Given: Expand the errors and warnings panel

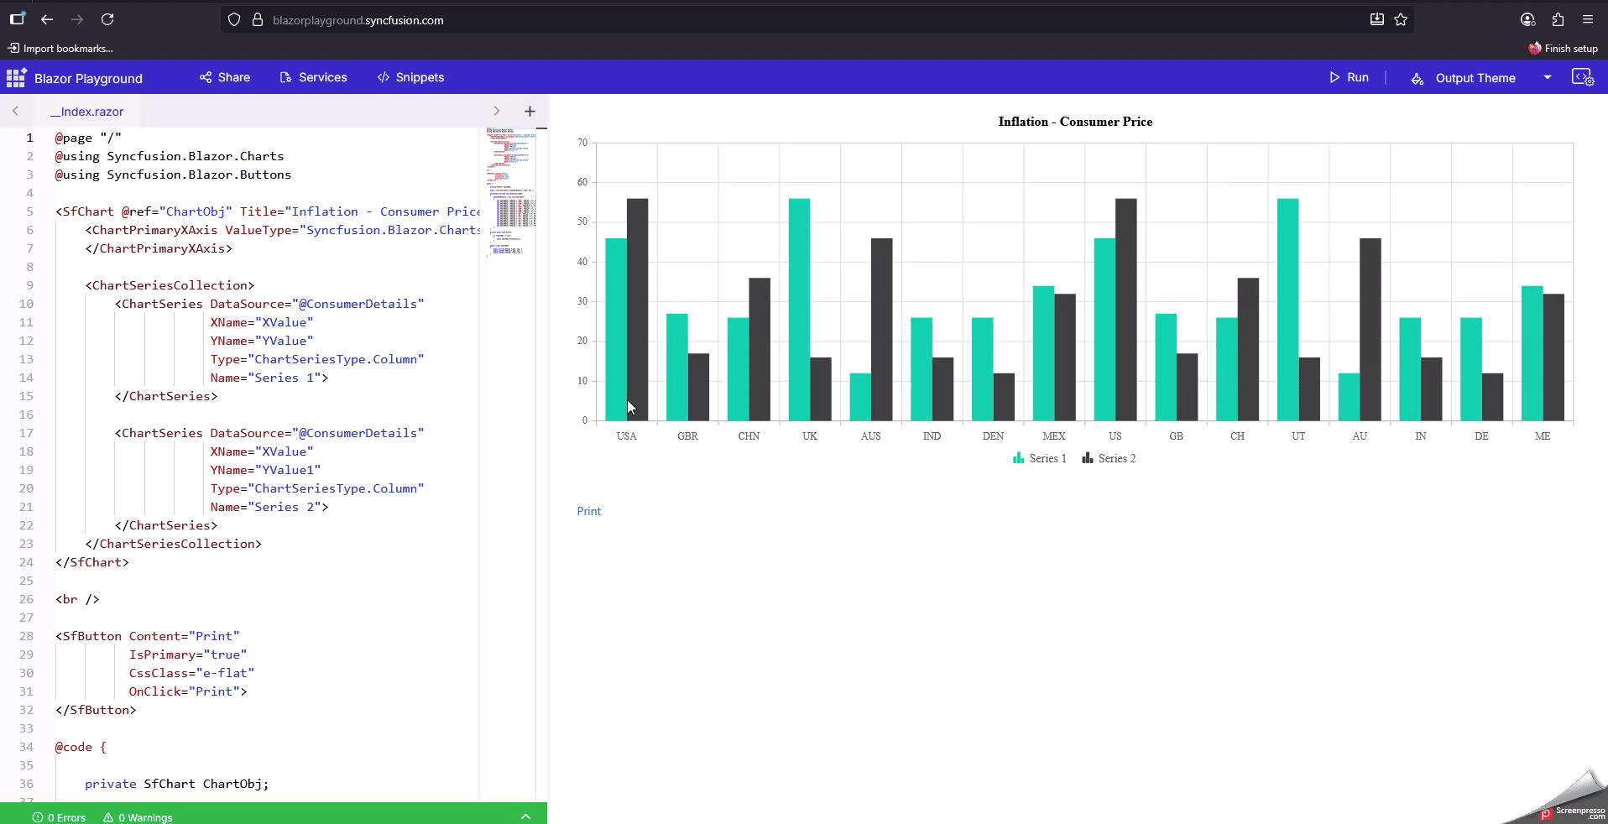Looking at the screenshot, I should coord(525,816).
